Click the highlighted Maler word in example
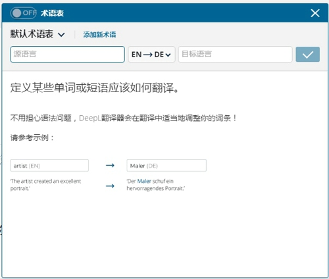This screenshot has height=279, width=329. pyautogui.click(x=144, y=181)
